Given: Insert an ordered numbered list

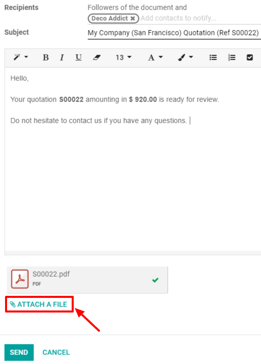Looking at the screenshot, I should click(232, 58).
